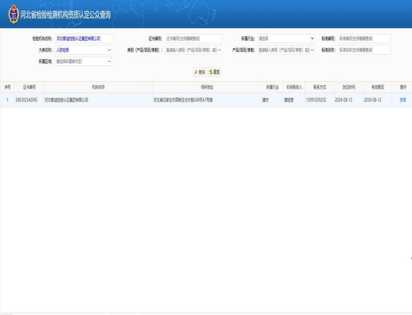Click the 操作 column header
412x315 pixels.
pyautogui.click(x=403, y=87)
